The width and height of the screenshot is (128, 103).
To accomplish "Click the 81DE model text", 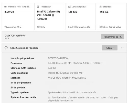I will (7, 39).
